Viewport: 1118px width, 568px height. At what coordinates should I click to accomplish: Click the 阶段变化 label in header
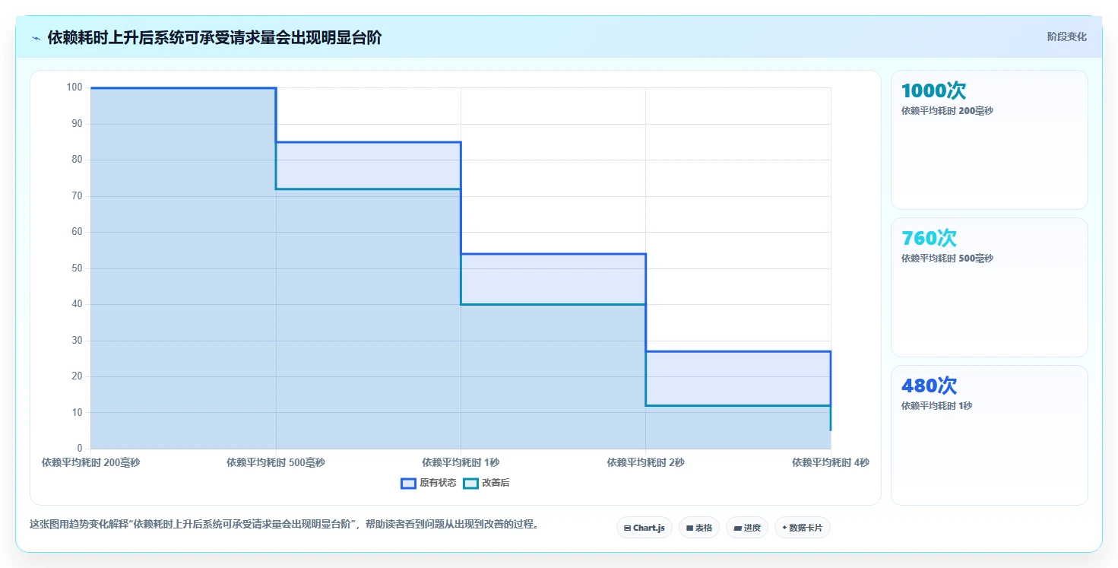[x=1066, y=36]
